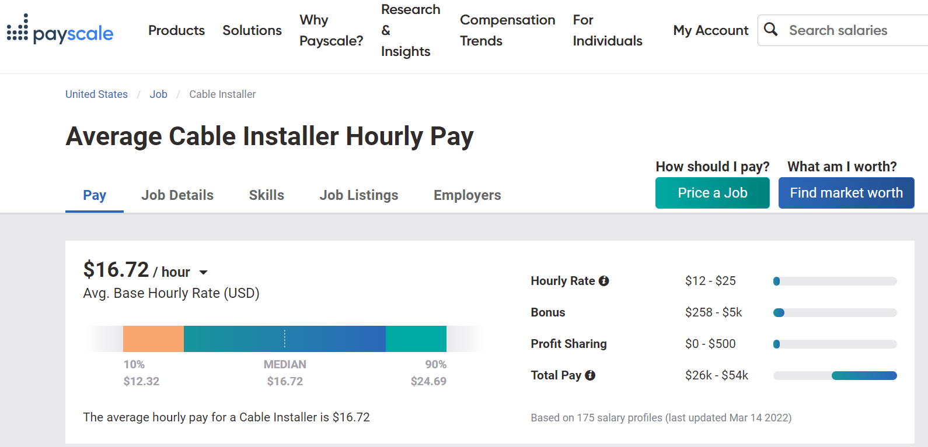928x447 pixels.
Task: Click the $258 - $5k bonus value
Action: [x=714, y=312]
